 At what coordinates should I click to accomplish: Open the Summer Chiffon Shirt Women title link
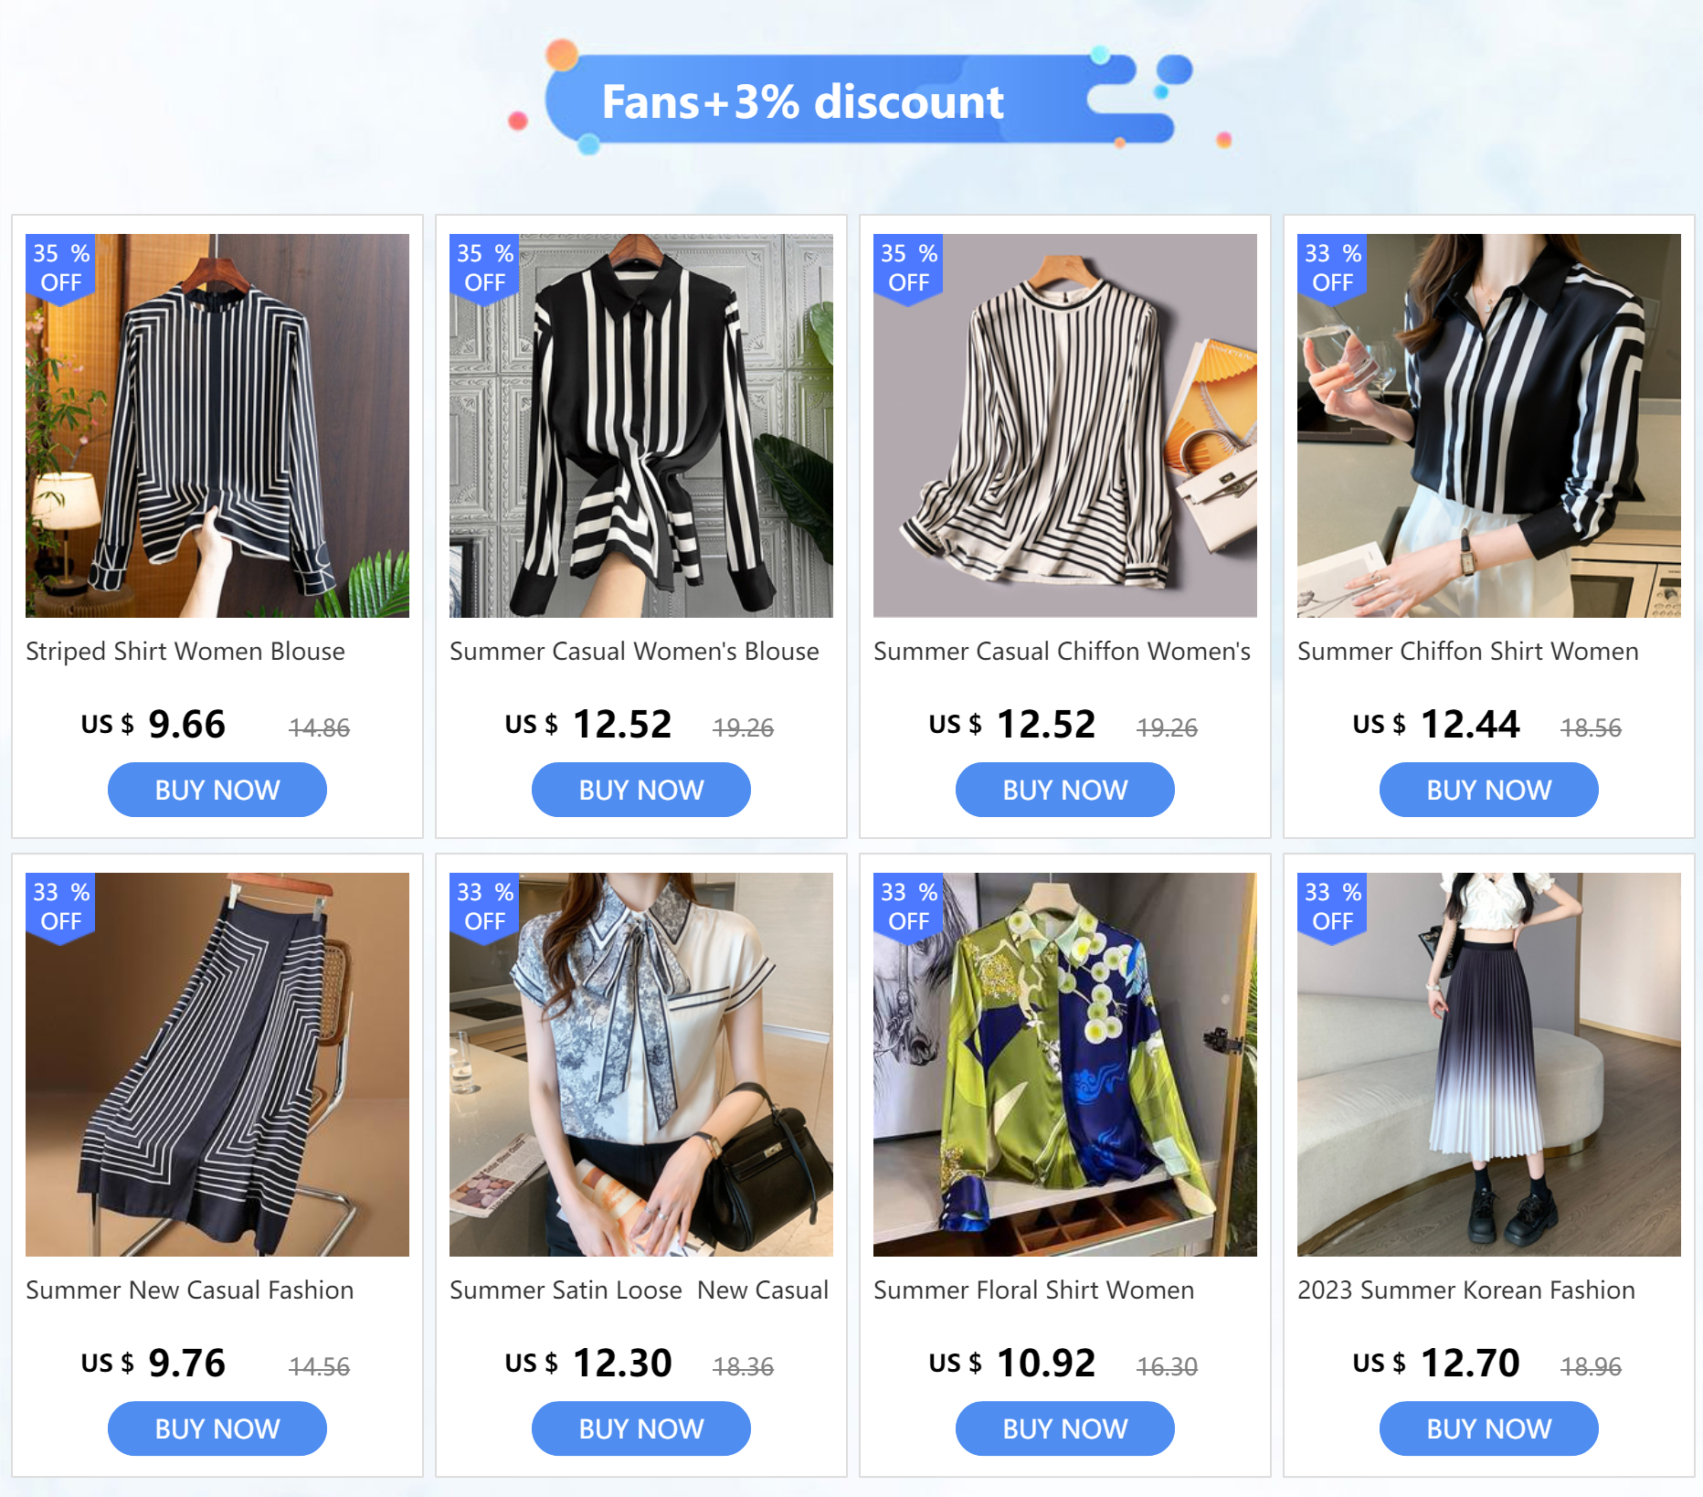pyautogui.click(x=1467, y=652)
